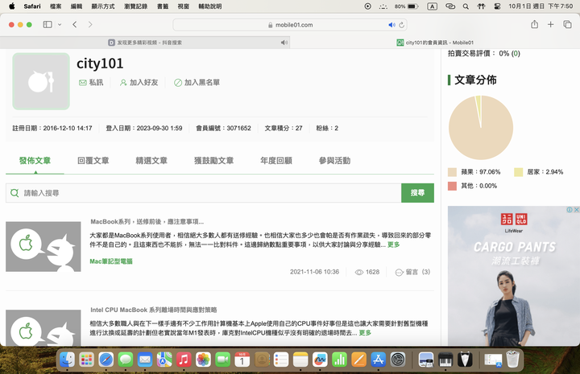The height and width of the screenshot is (374, 580).
Task: Click the 蘋果 97.06% legend swatch
Action: click(x=452, y=172)
